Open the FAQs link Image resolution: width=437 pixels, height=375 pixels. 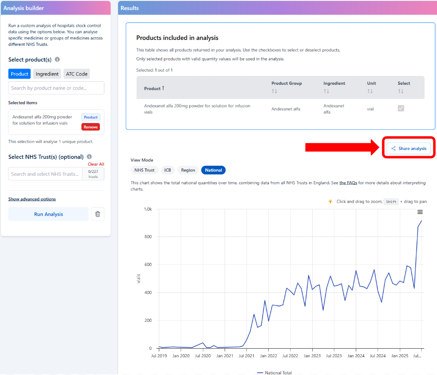click(348, 183)
